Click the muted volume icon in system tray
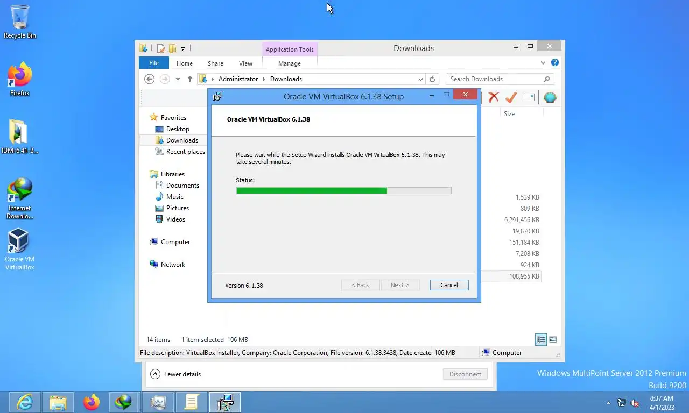The image size is (689, 413). click(x=635, y=403)
